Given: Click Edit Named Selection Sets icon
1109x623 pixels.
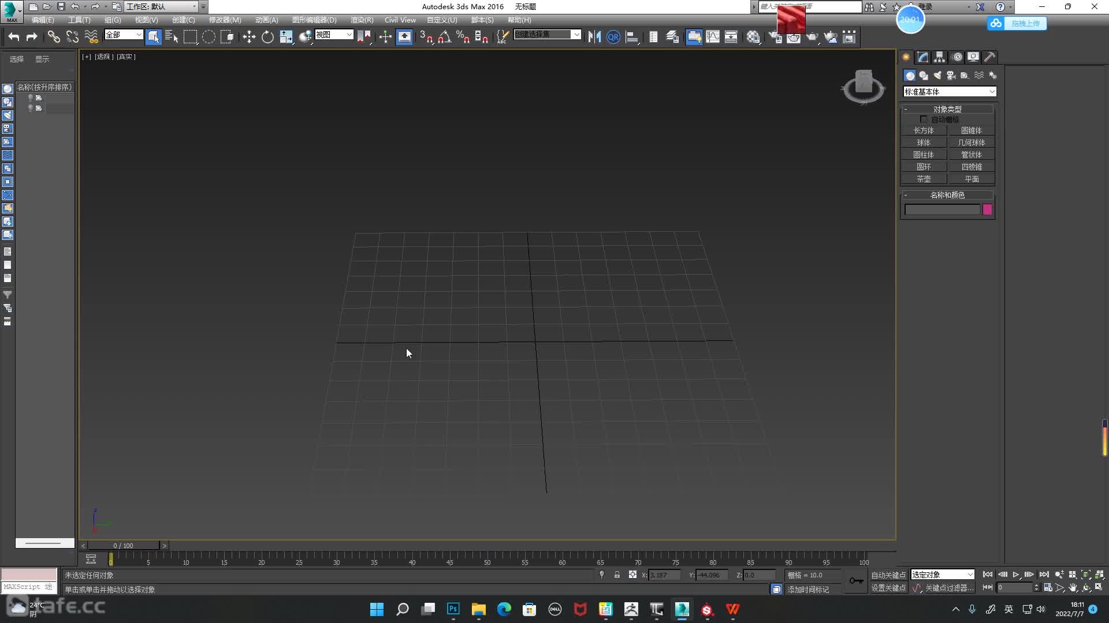Looking at the screenshot, I should coord(503,37).
